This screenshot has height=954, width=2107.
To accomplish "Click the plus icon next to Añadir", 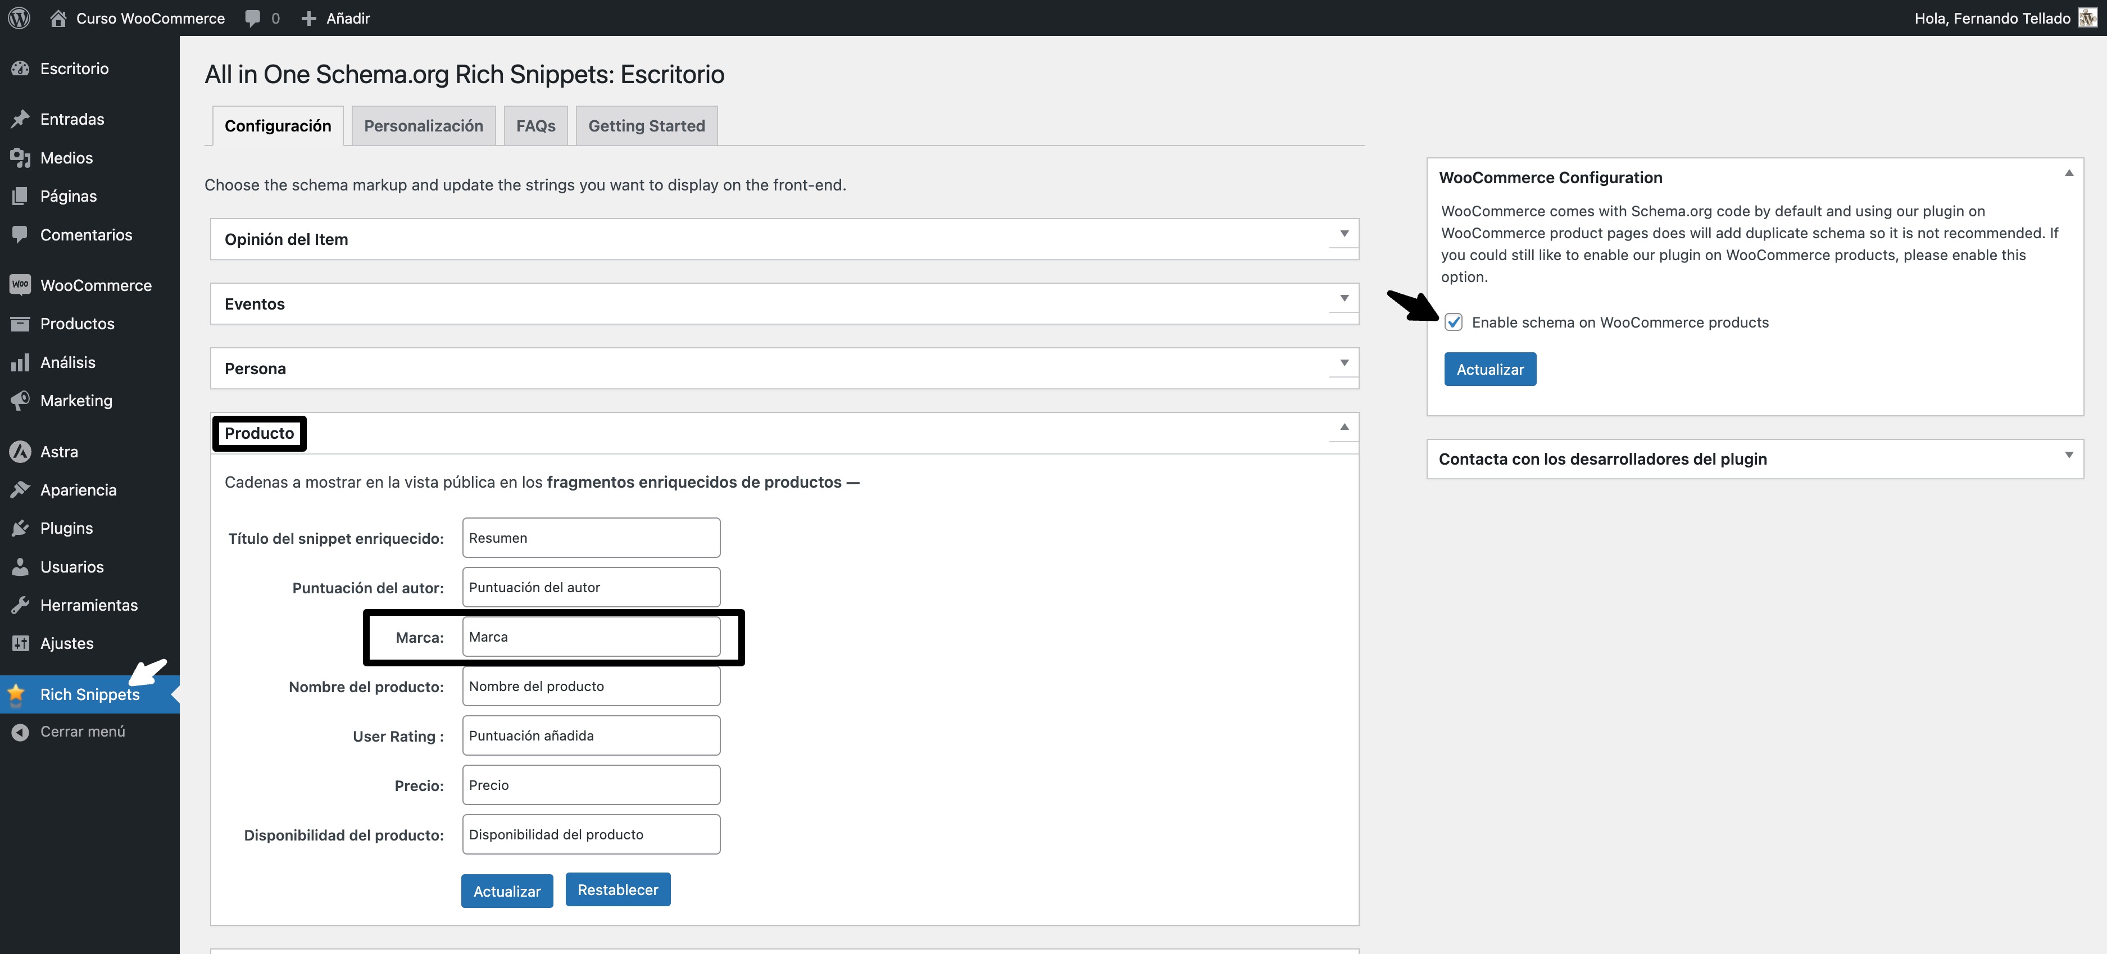I will [308, 18].
